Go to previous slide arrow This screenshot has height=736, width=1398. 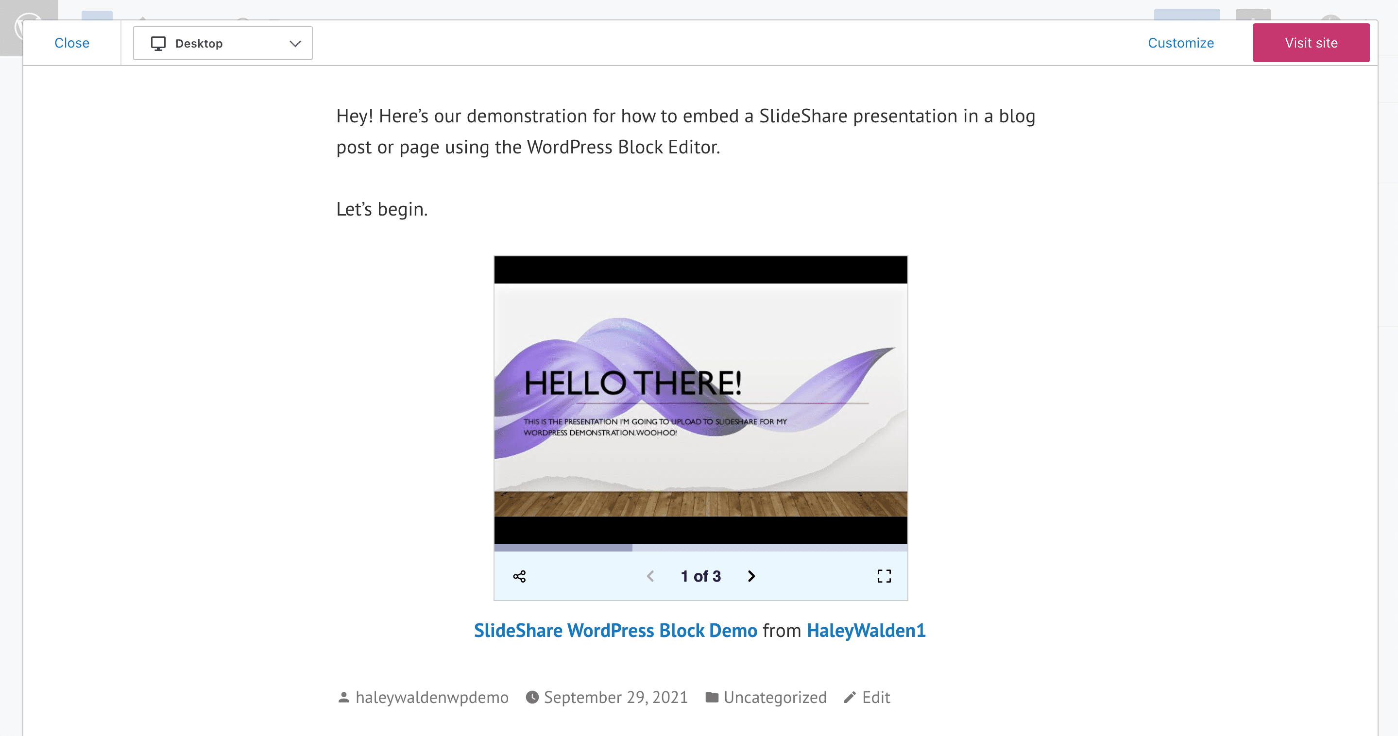pos(650,576)
